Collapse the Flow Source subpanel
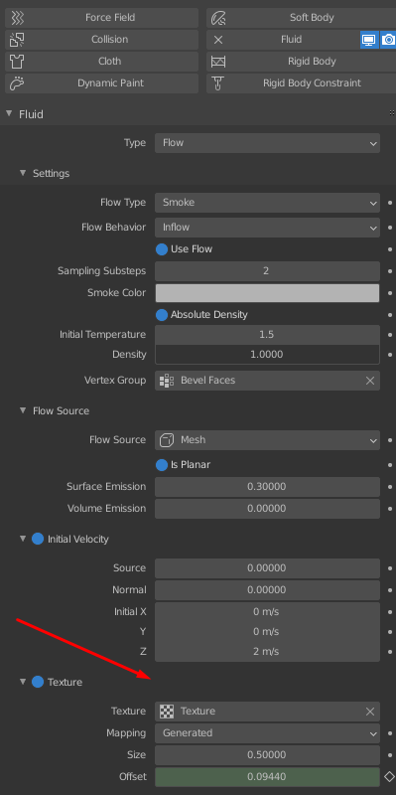Viewport: 396px width, 795px height. [x=22, y=410]
